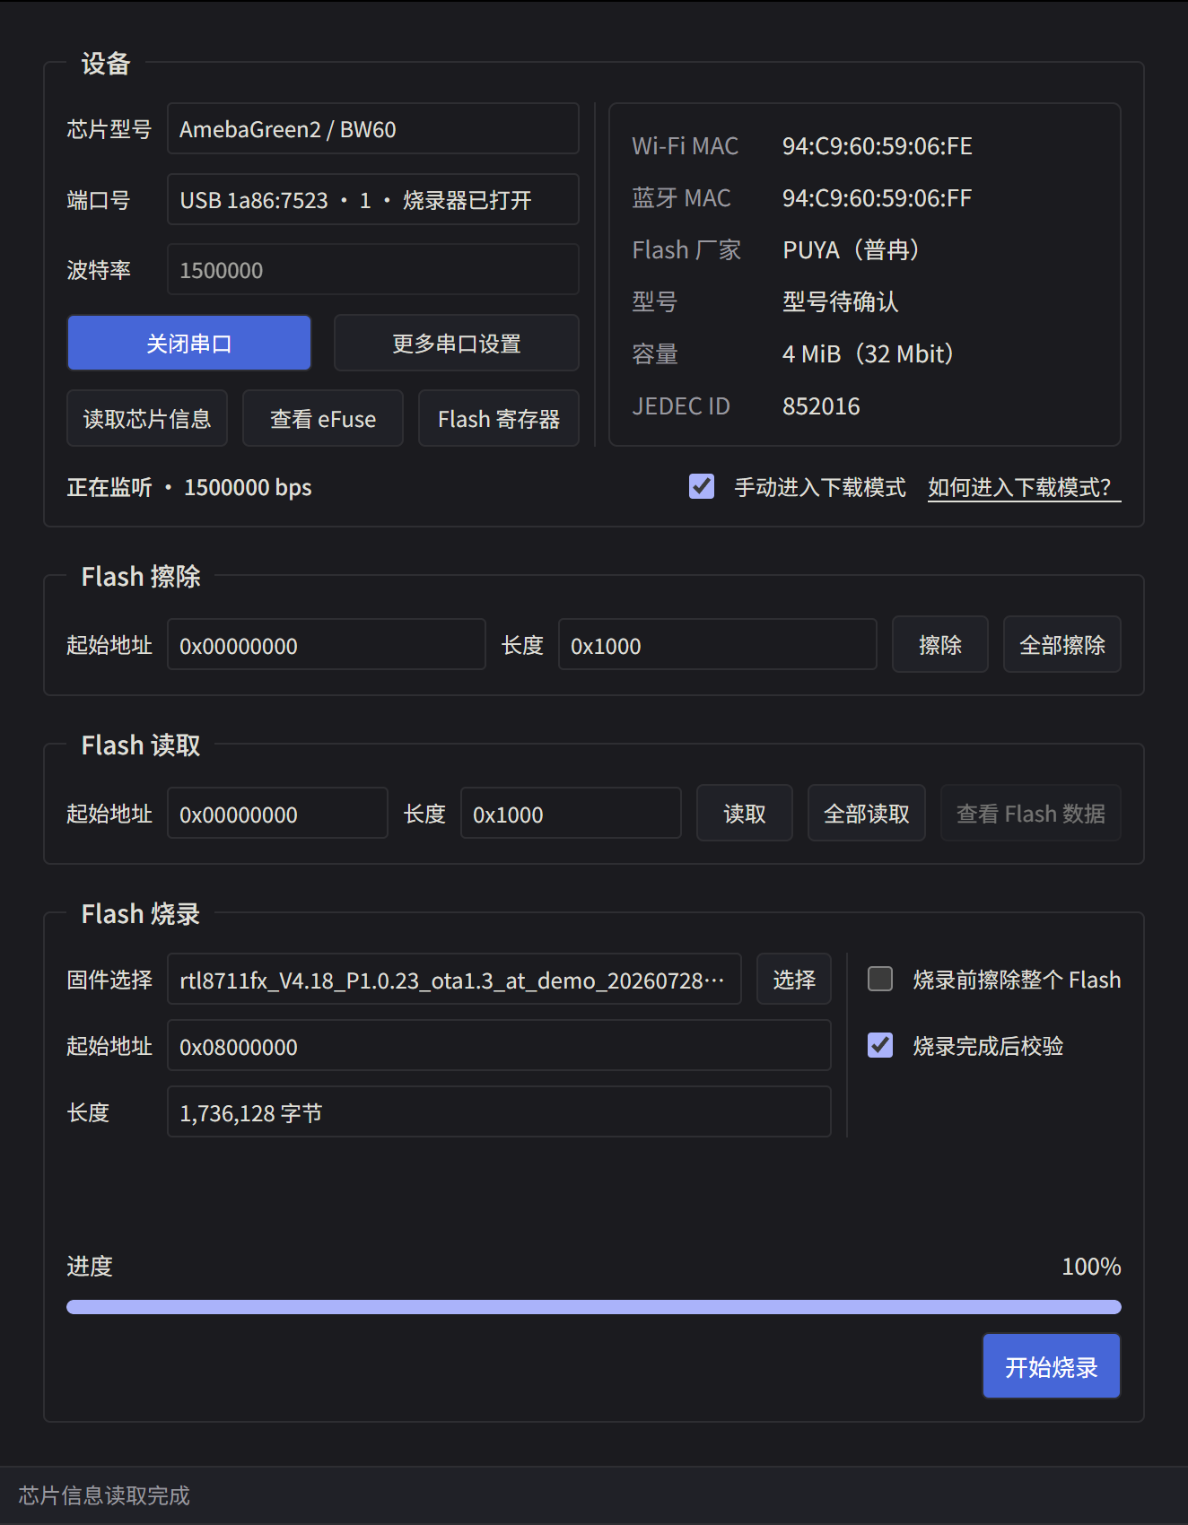This screenshot has width=1188, height=1525.
Task: Click the 进度 progress bar
Action: click(x=594, y=1307)
